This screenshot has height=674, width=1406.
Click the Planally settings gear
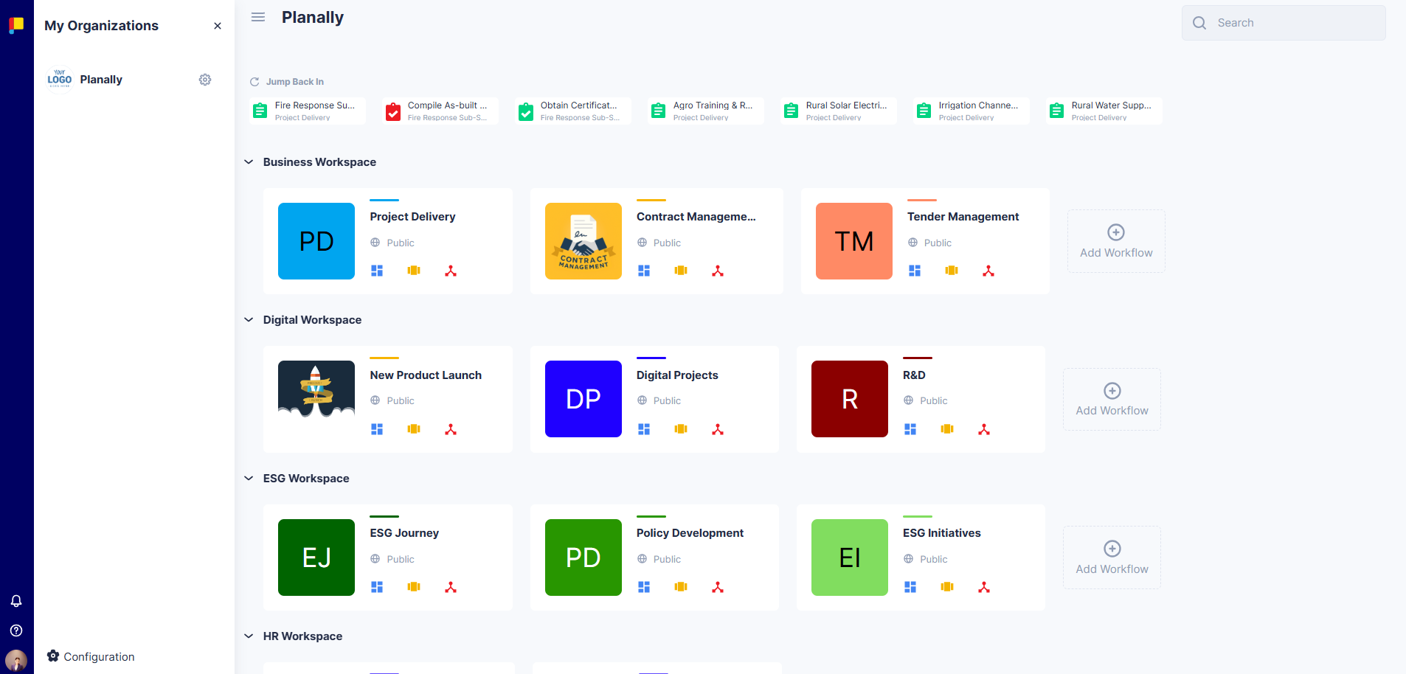pos(205,79)
